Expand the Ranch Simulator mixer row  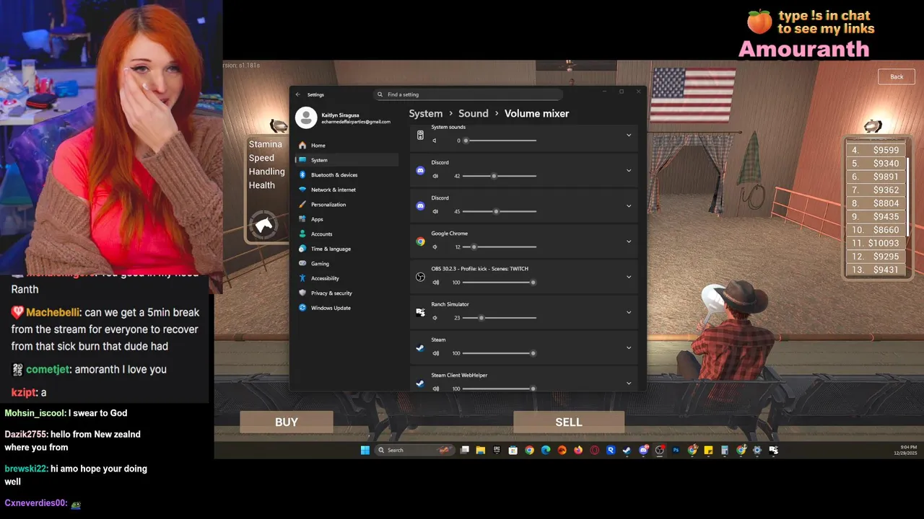click(x=629, y=312)
